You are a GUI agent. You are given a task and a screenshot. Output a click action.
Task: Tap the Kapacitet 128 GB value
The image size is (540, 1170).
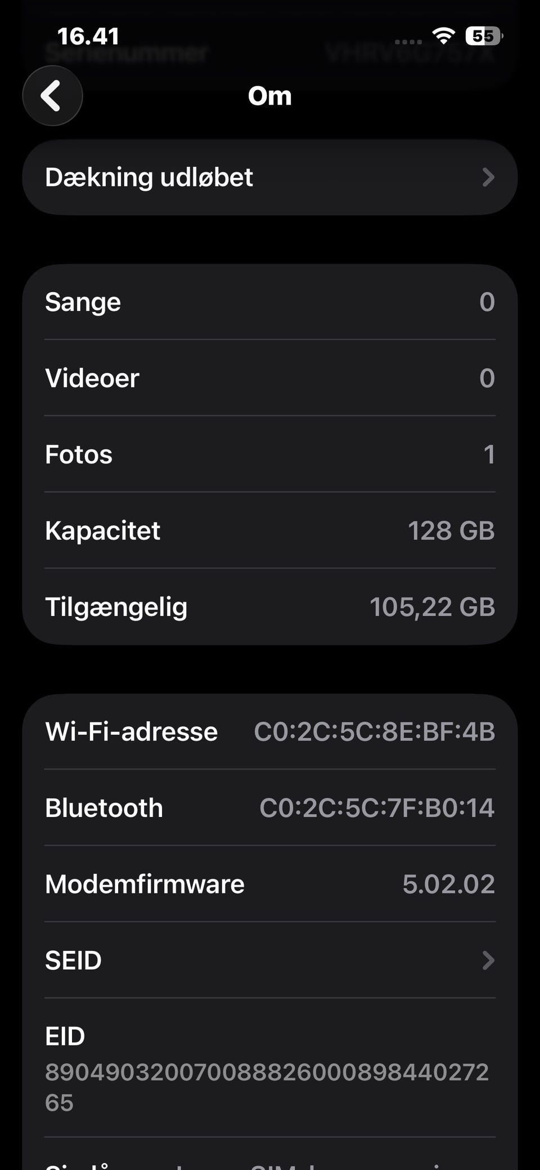pyautogui.click(x=451, y=530)
